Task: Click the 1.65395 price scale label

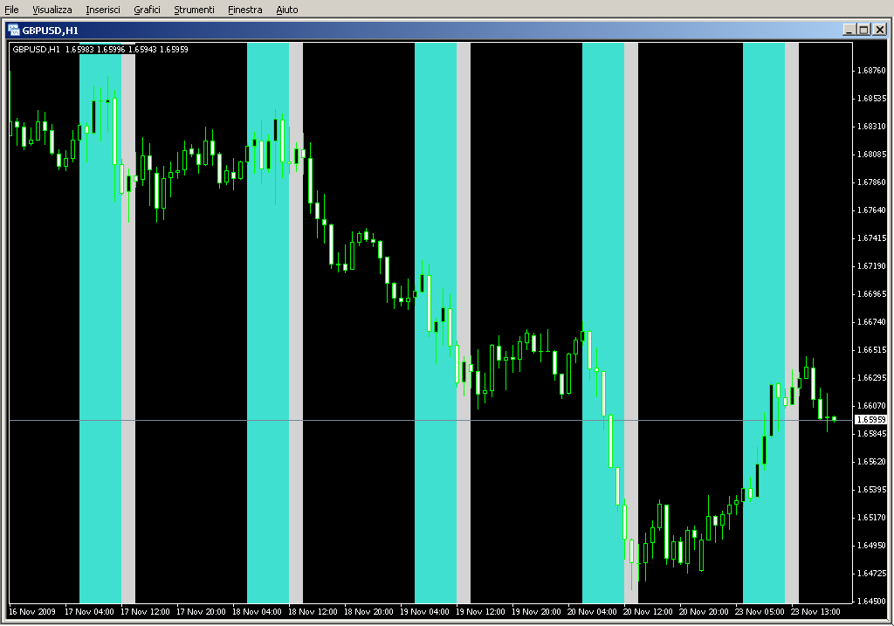Action: coord(872,489)
